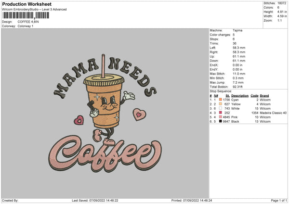The width and height of the screenshot is (289, 204).
Task: Click the Code column header
Action: [254, 95]
